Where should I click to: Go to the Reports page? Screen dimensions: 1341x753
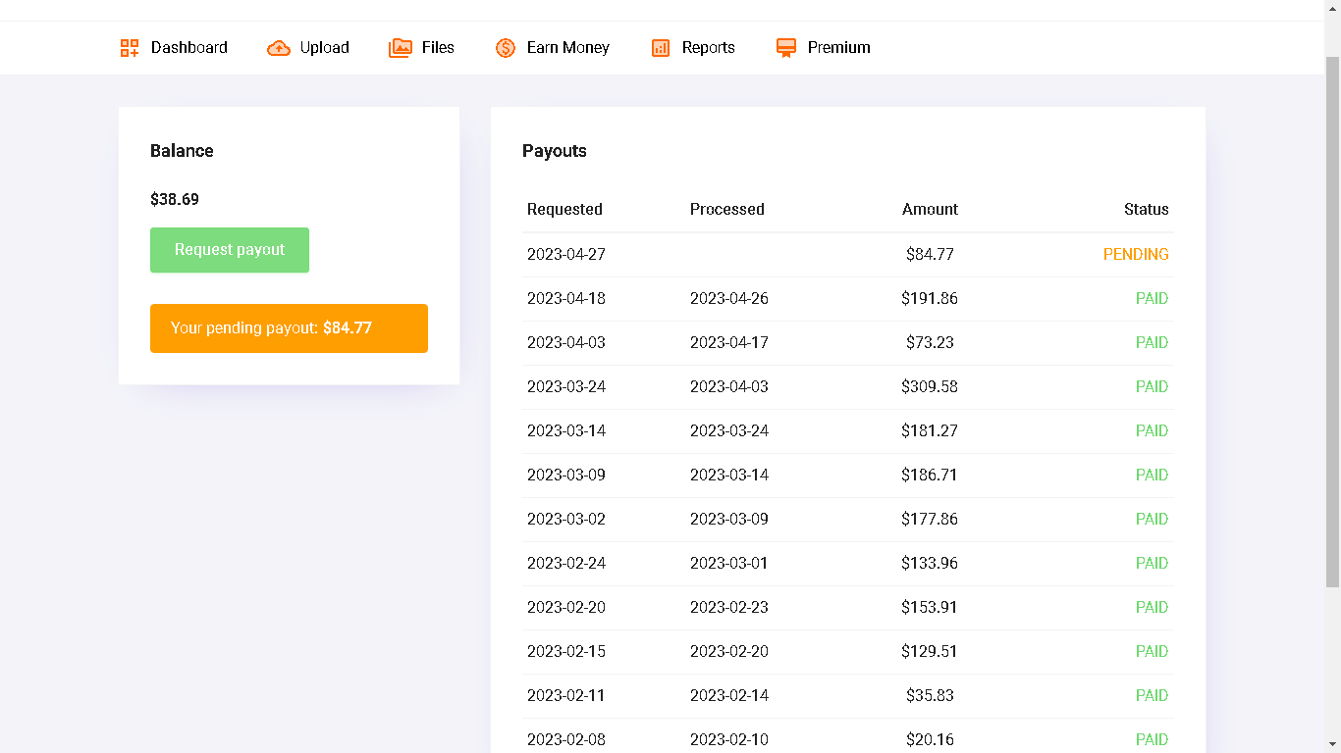[708, 48]
